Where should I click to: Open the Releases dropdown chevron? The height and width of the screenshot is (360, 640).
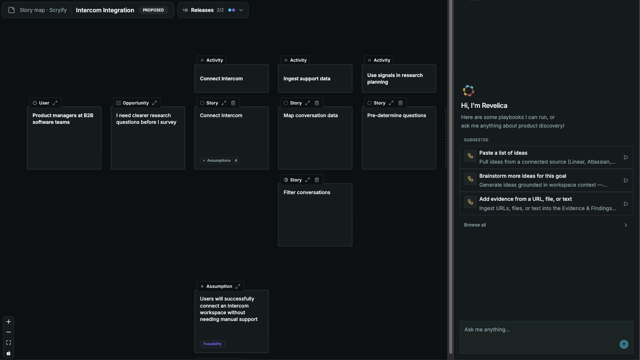tap(241, 10)
